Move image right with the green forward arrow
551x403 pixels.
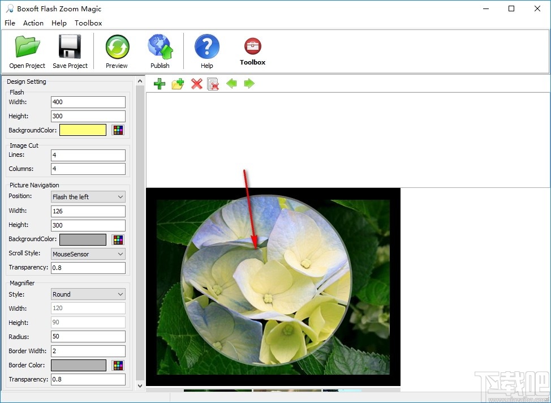(x=249, y=84)
